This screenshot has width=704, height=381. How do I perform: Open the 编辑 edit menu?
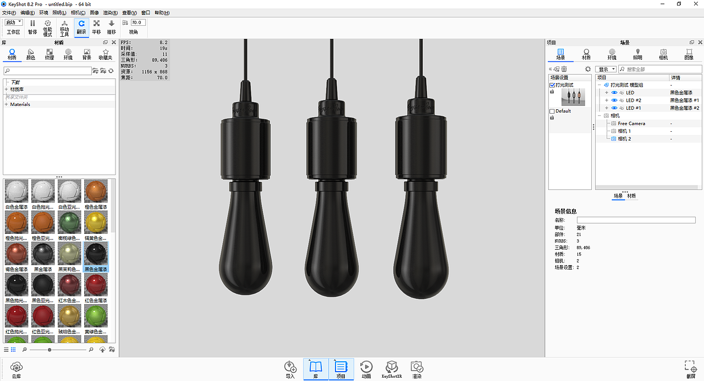tap(28, 12)
